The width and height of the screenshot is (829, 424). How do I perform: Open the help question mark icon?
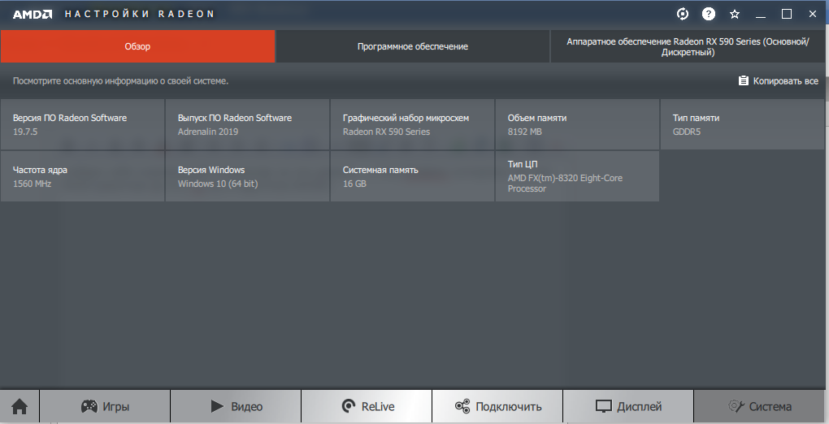(709, 15)
